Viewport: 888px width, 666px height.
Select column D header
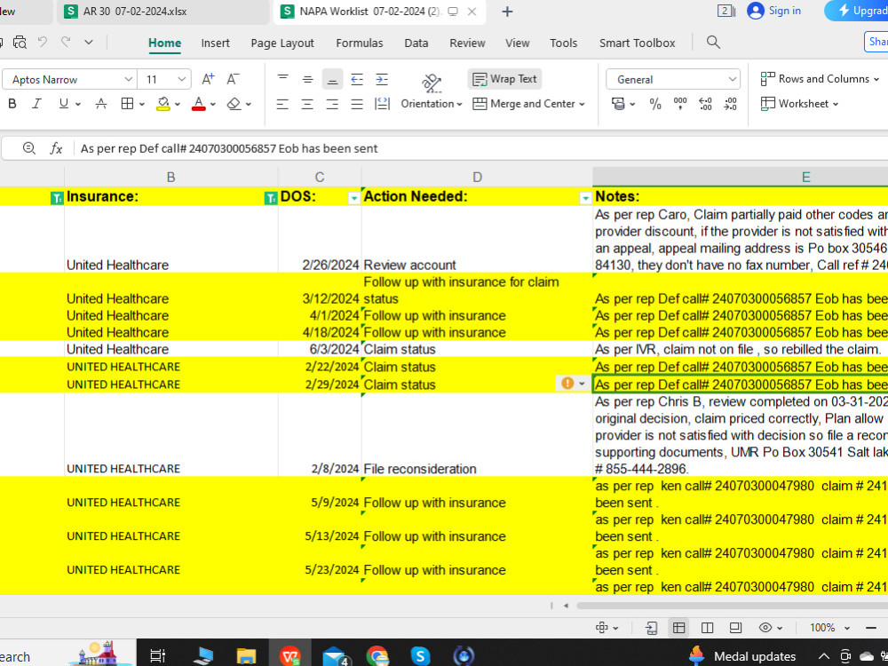tap(477, 178)
